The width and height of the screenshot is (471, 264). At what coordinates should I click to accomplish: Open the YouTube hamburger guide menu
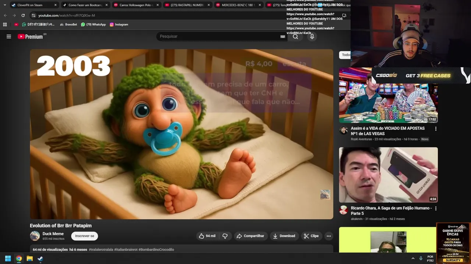(9, 37)
